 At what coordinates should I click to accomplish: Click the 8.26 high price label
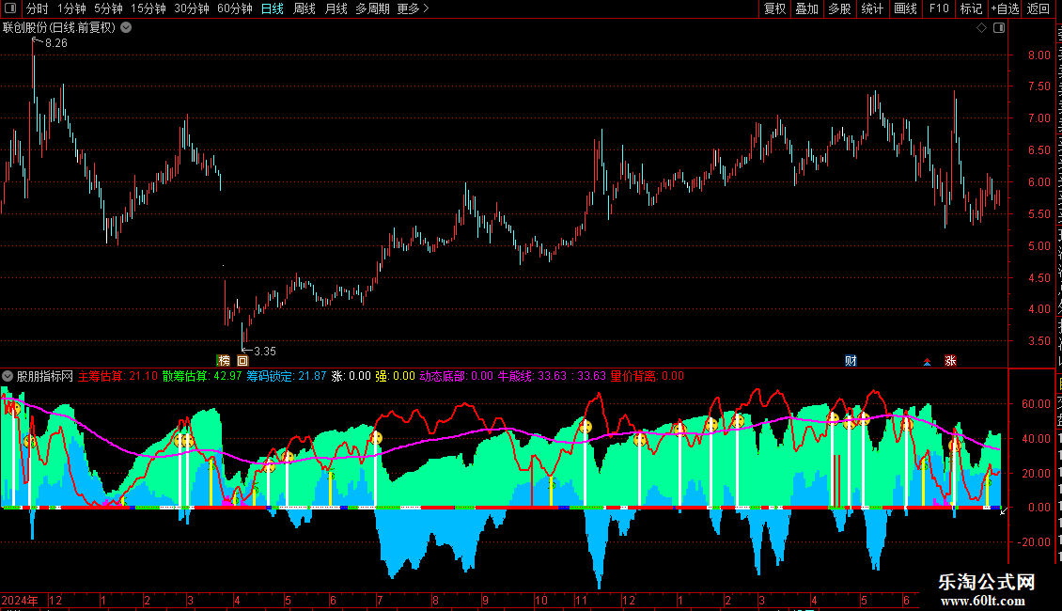pyautogui.click(x=56, y=43)
